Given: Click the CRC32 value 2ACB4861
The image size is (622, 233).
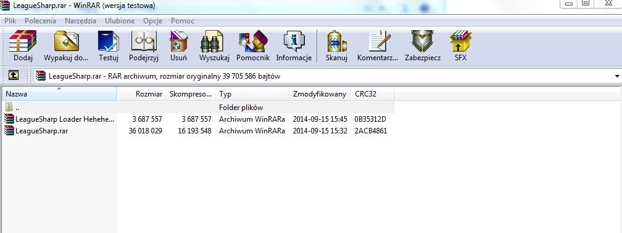Looking at the screenshot, I should (370, 131).
